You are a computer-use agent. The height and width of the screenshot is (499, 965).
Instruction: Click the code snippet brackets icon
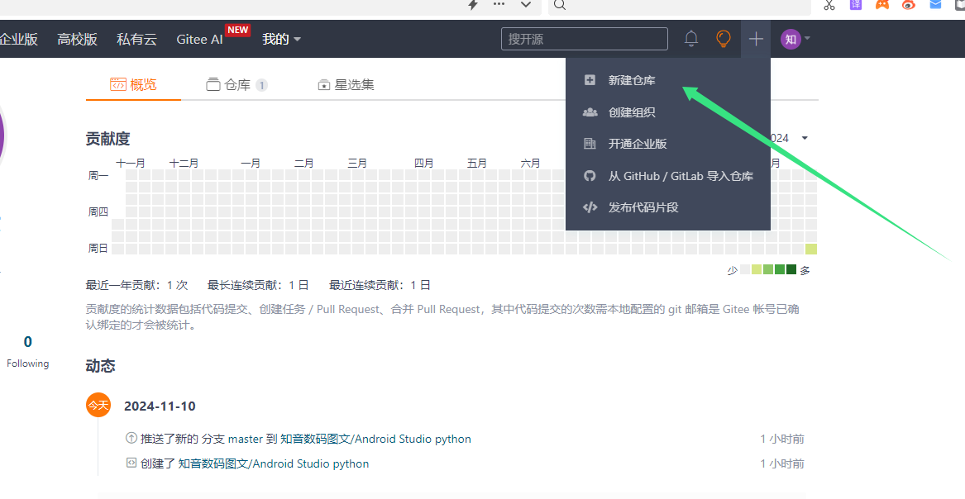(590, 207)
